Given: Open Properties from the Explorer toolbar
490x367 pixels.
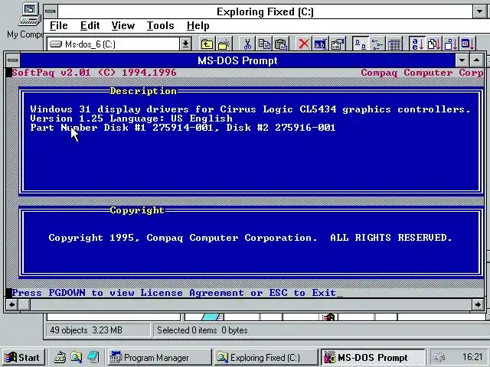Looking at the screenshot, I should 338,44.
